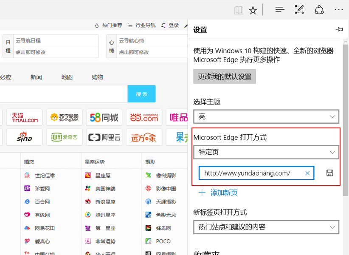
Task: Click the 影像中国 site icon
Action: [148, 188]
